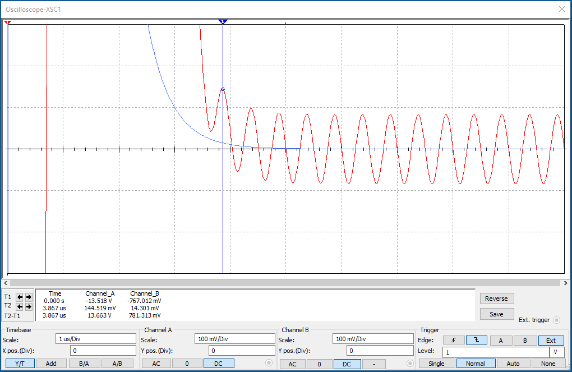Open the trigger Level unit V selector
The height and width of the screenshot is (372, 572).
[556, 352]
